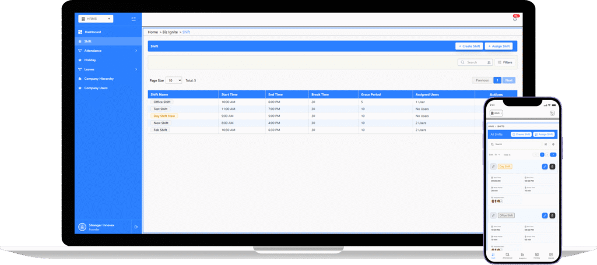Screen dimensions: 597x265
Task: Expand the Leaves submenu chevron
Action: 136,69
